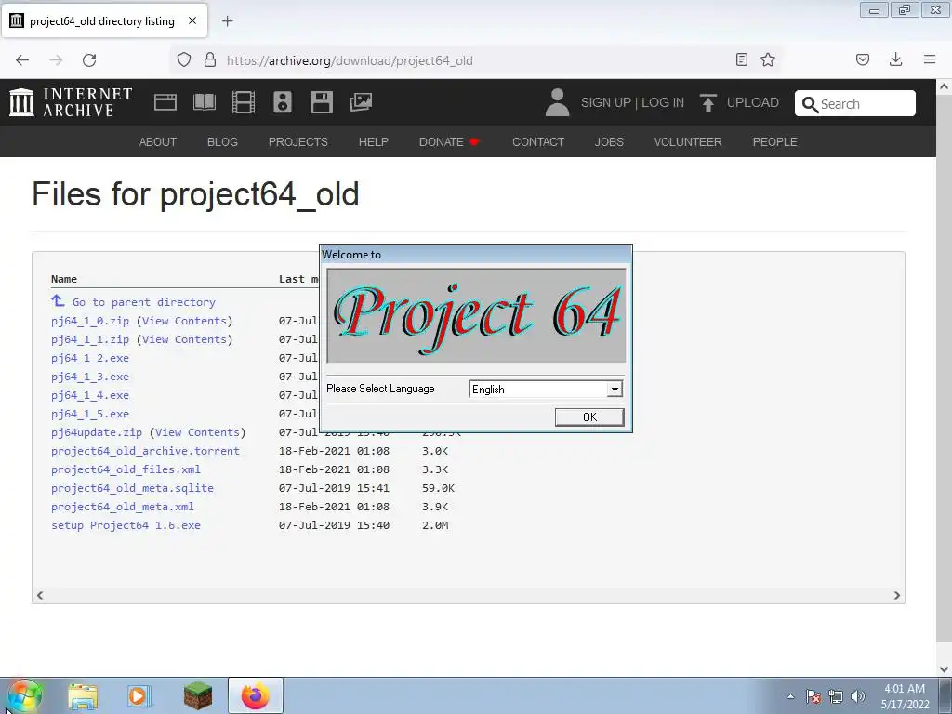Download pj64update.zip
Viewport: 952px width, 714px height.
[97, 432]
